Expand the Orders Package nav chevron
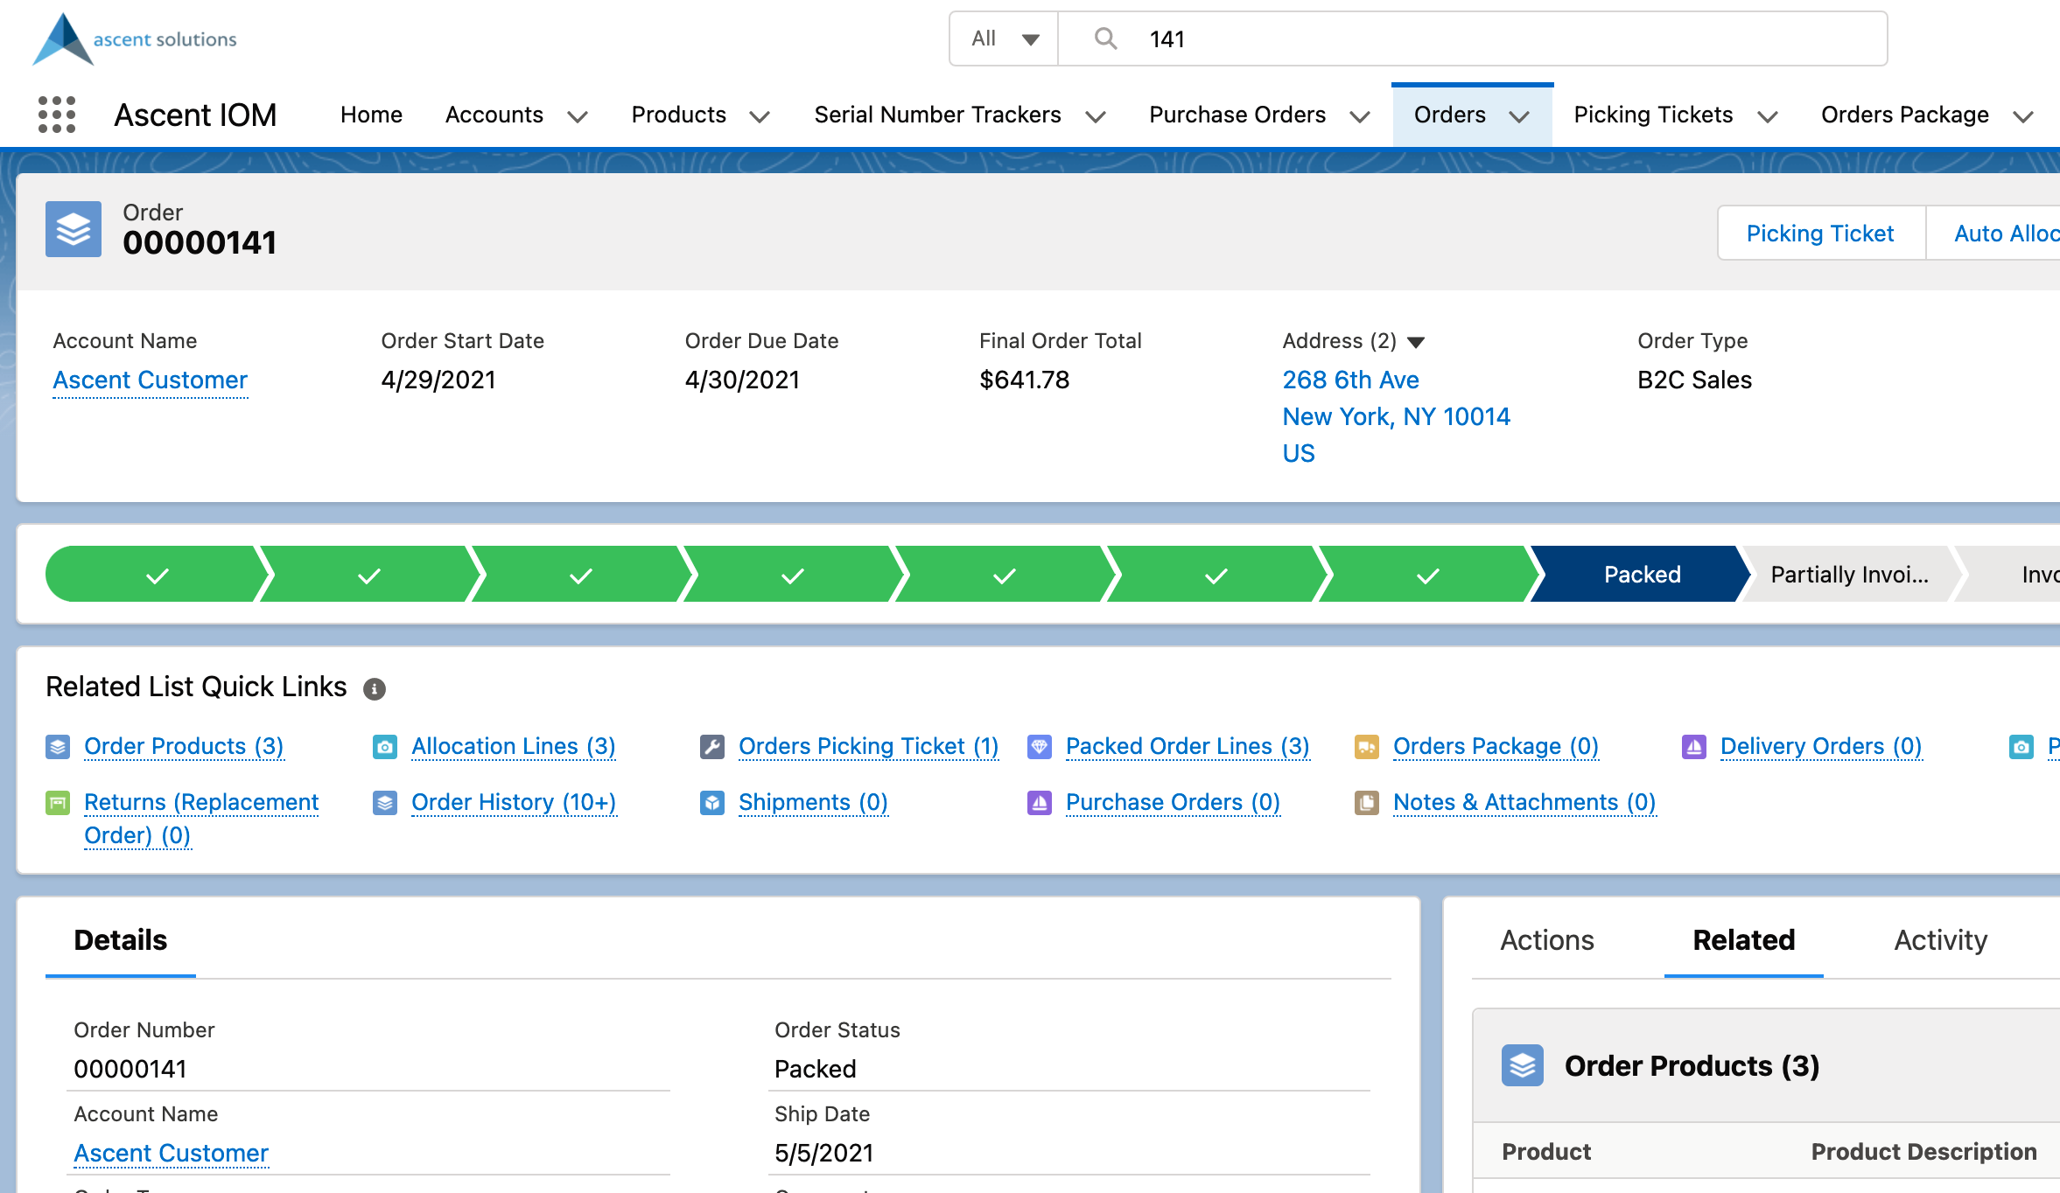The width and height of the screenshot is (2060, 1193). [2023, 116]
